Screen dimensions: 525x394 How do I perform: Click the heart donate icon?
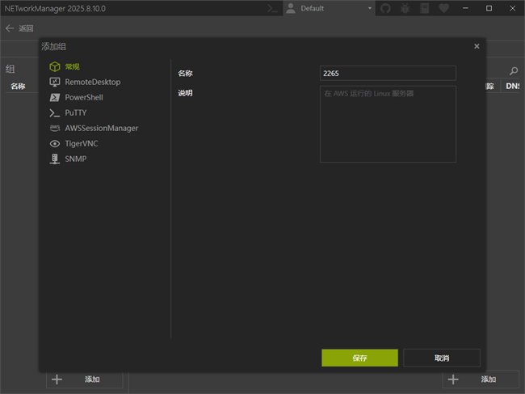(443, 8)
